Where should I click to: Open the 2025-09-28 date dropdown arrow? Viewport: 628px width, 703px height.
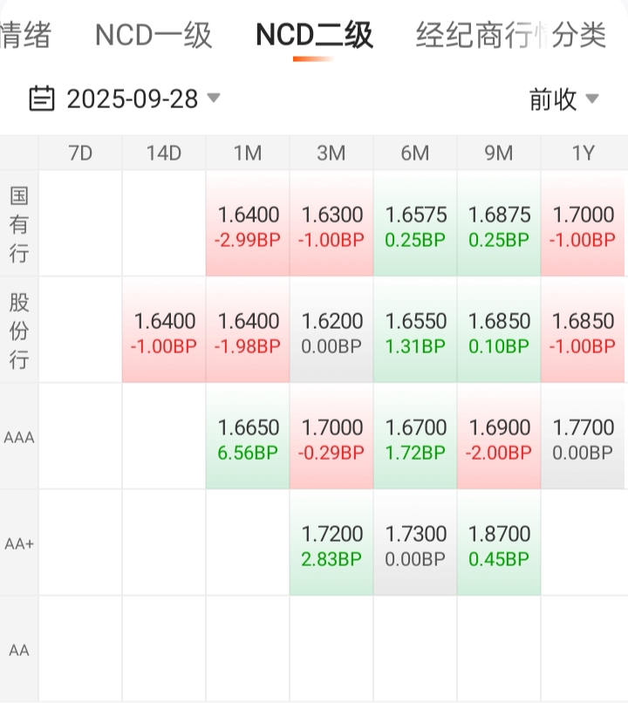click(x=213, y=98)
